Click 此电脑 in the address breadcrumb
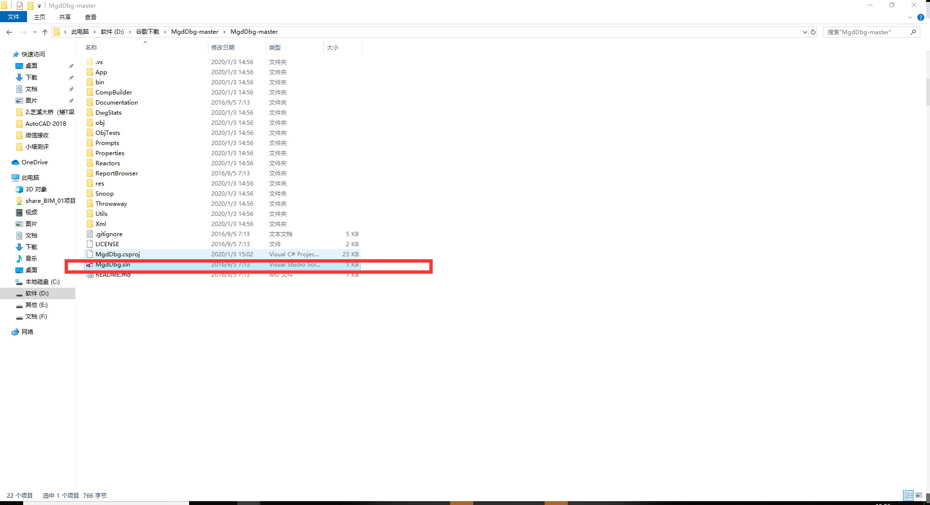This screenshot has height=505, width=930. [x=80, y=32]
